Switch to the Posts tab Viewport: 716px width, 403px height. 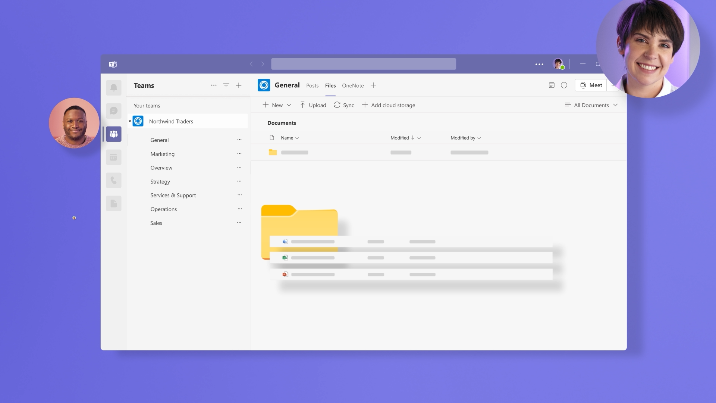click(x=313, y=85)
